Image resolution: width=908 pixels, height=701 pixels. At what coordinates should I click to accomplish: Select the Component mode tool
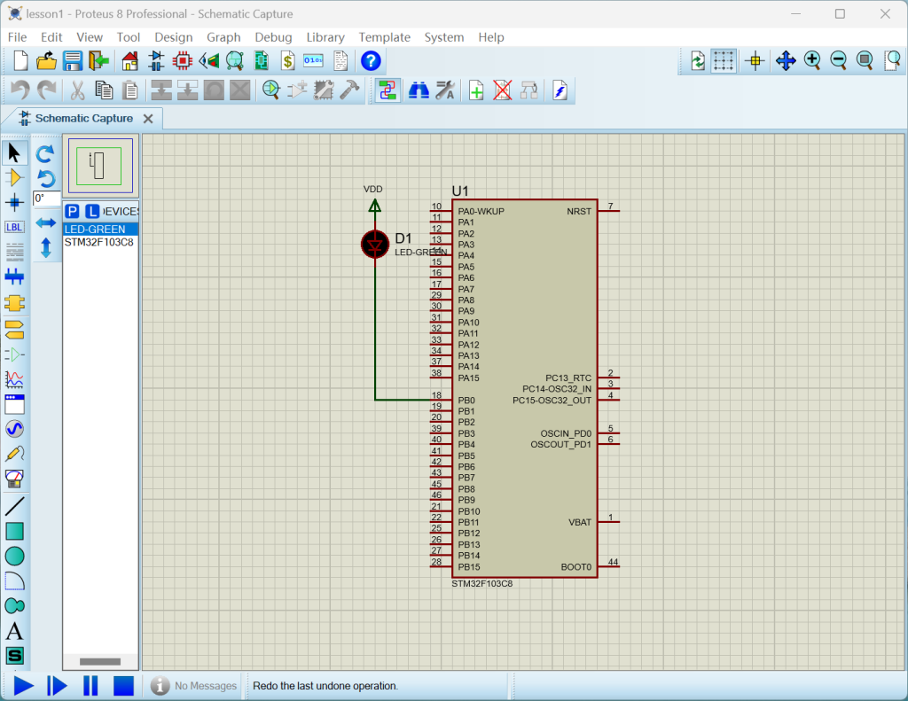pos(14,177)
